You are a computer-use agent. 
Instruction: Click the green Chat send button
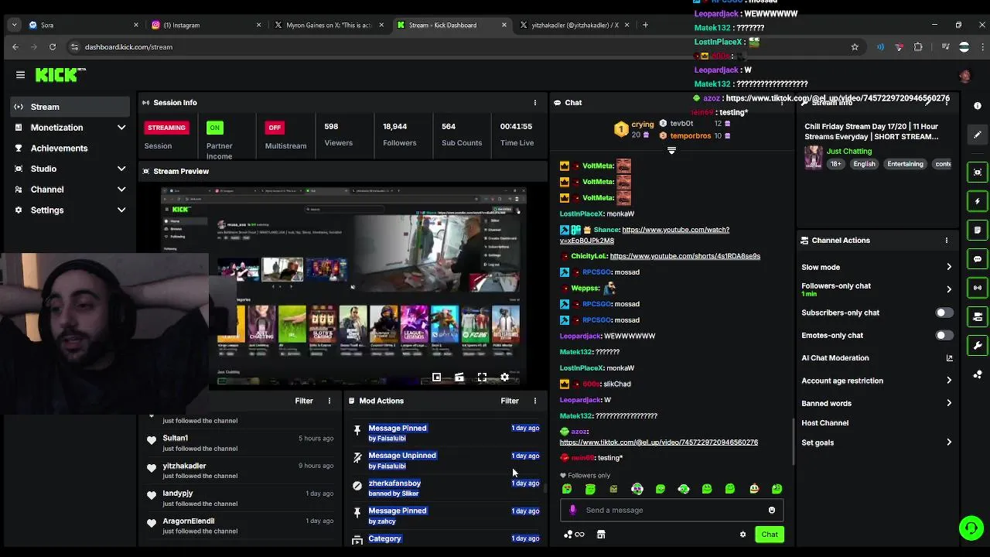(770, 535)
